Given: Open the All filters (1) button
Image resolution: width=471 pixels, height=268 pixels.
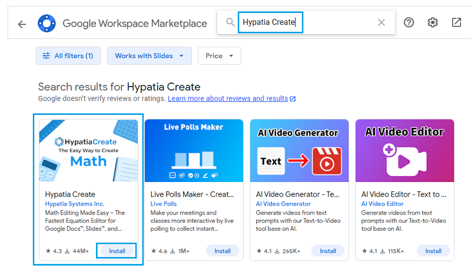Looking at the screenshot, I should (x=68, y=55).
